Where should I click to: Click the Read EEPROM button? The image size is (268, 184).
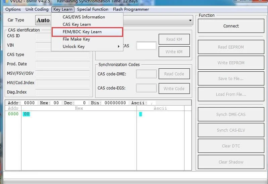pyautogui.click(x=231, y=47)
